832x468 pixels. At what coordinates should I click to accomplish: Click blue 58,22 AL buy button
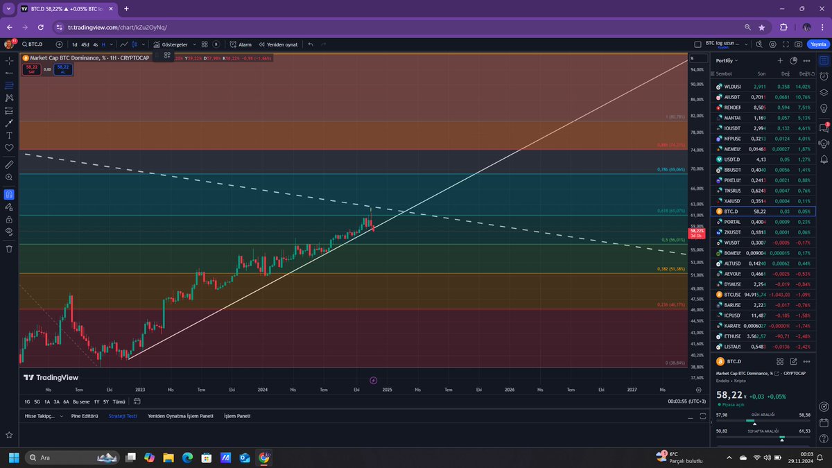coord(62,69)
